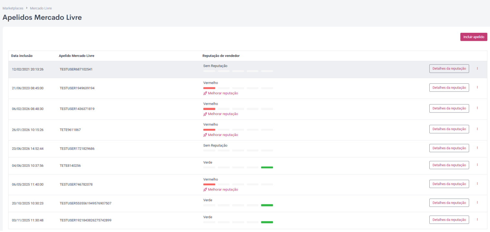
Task: Click the Reputação de vendedor column header
Action: (x=221, y=56)
